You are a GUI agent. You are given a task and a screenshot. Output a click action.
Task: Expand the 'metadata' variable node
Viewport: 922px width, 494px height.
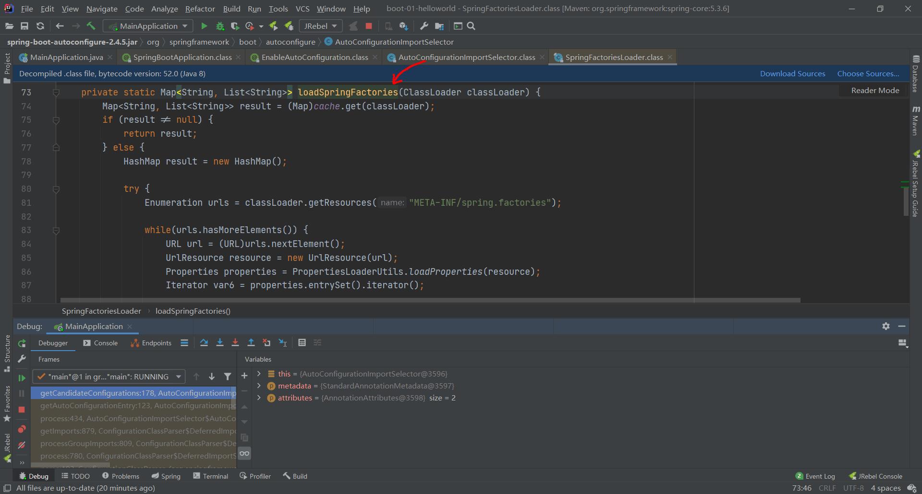[x=259, y=386]
